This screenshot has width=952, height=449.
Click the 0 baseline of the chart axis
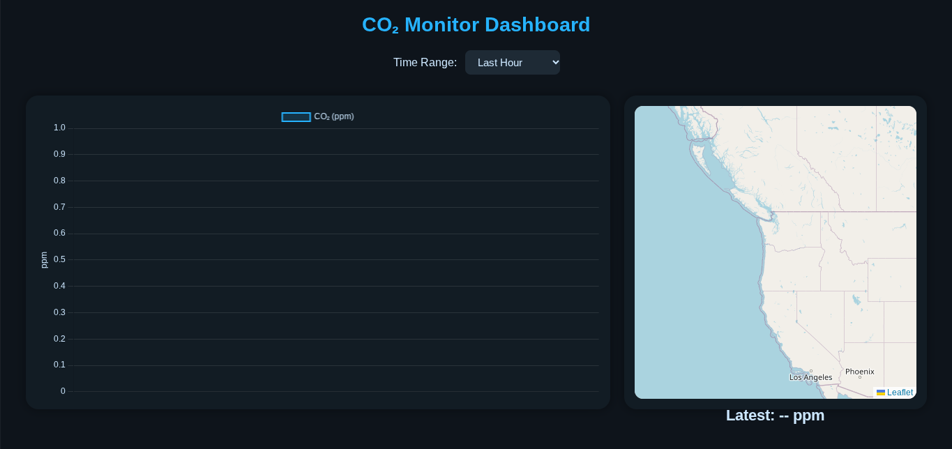click(x=62, y=391)
